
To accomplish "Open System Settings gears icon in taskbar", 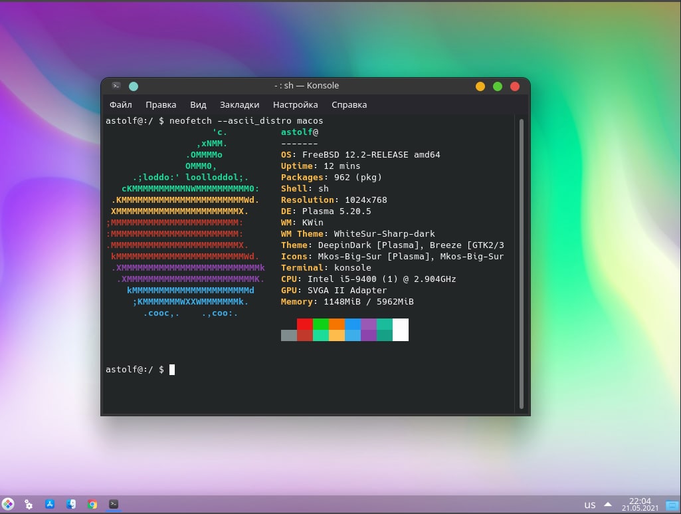I will [29, 504].
